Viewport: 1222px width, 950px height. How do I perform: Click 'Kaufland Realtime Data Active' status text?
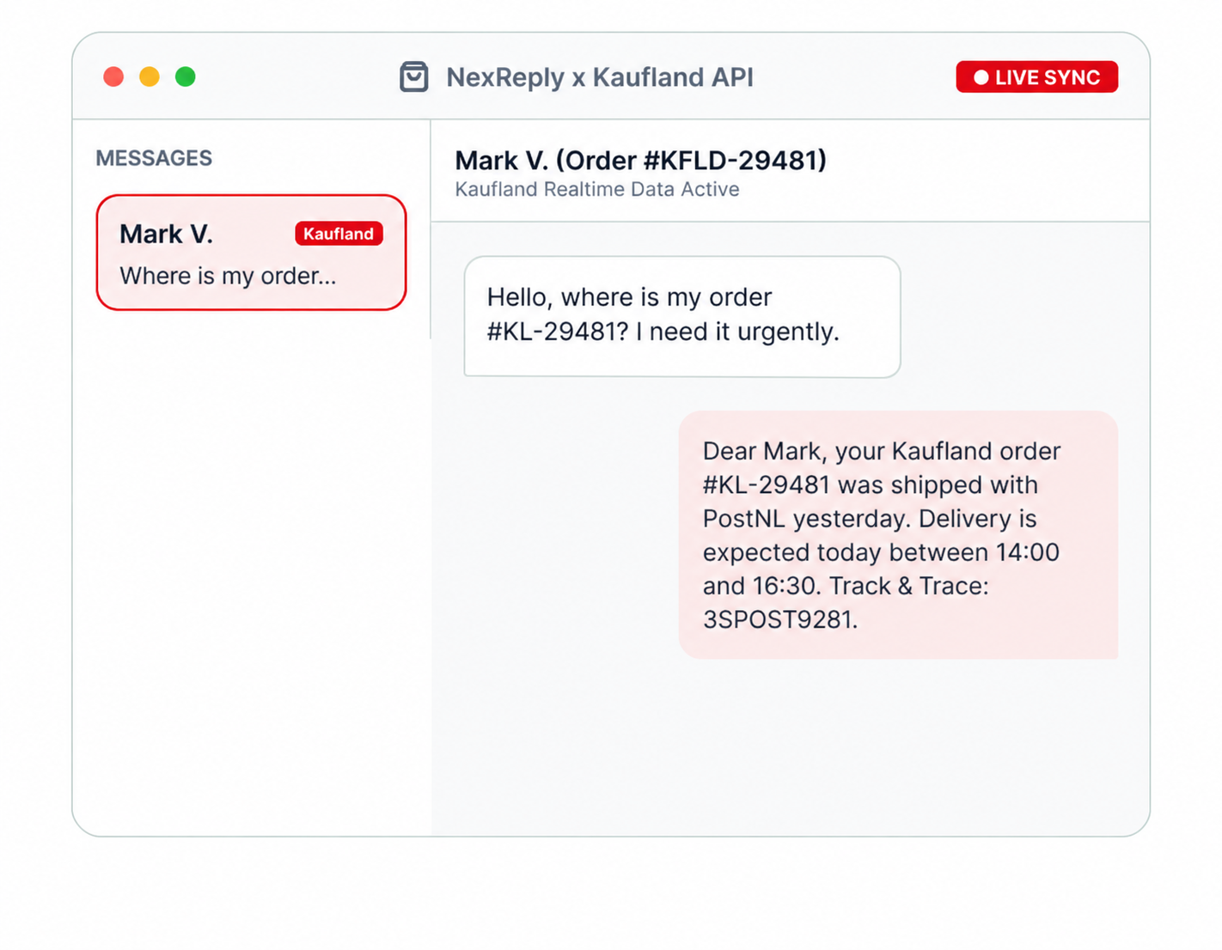pos(597,190)
